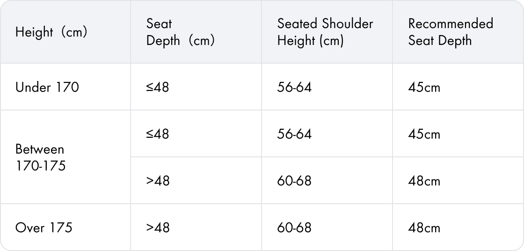The image size is (524, 251).
Task: Select ≤48 seat depth in Under 170 row
Action: point(157,87)
